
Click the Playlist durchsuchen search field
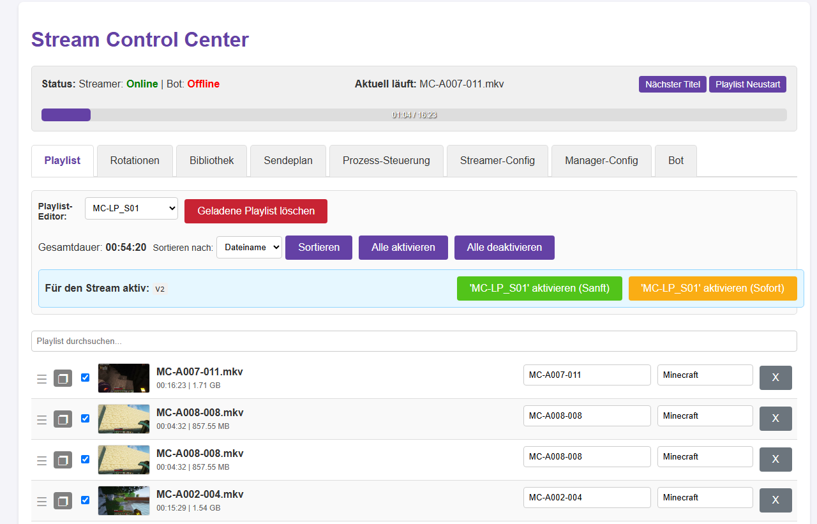click(414, 341)
